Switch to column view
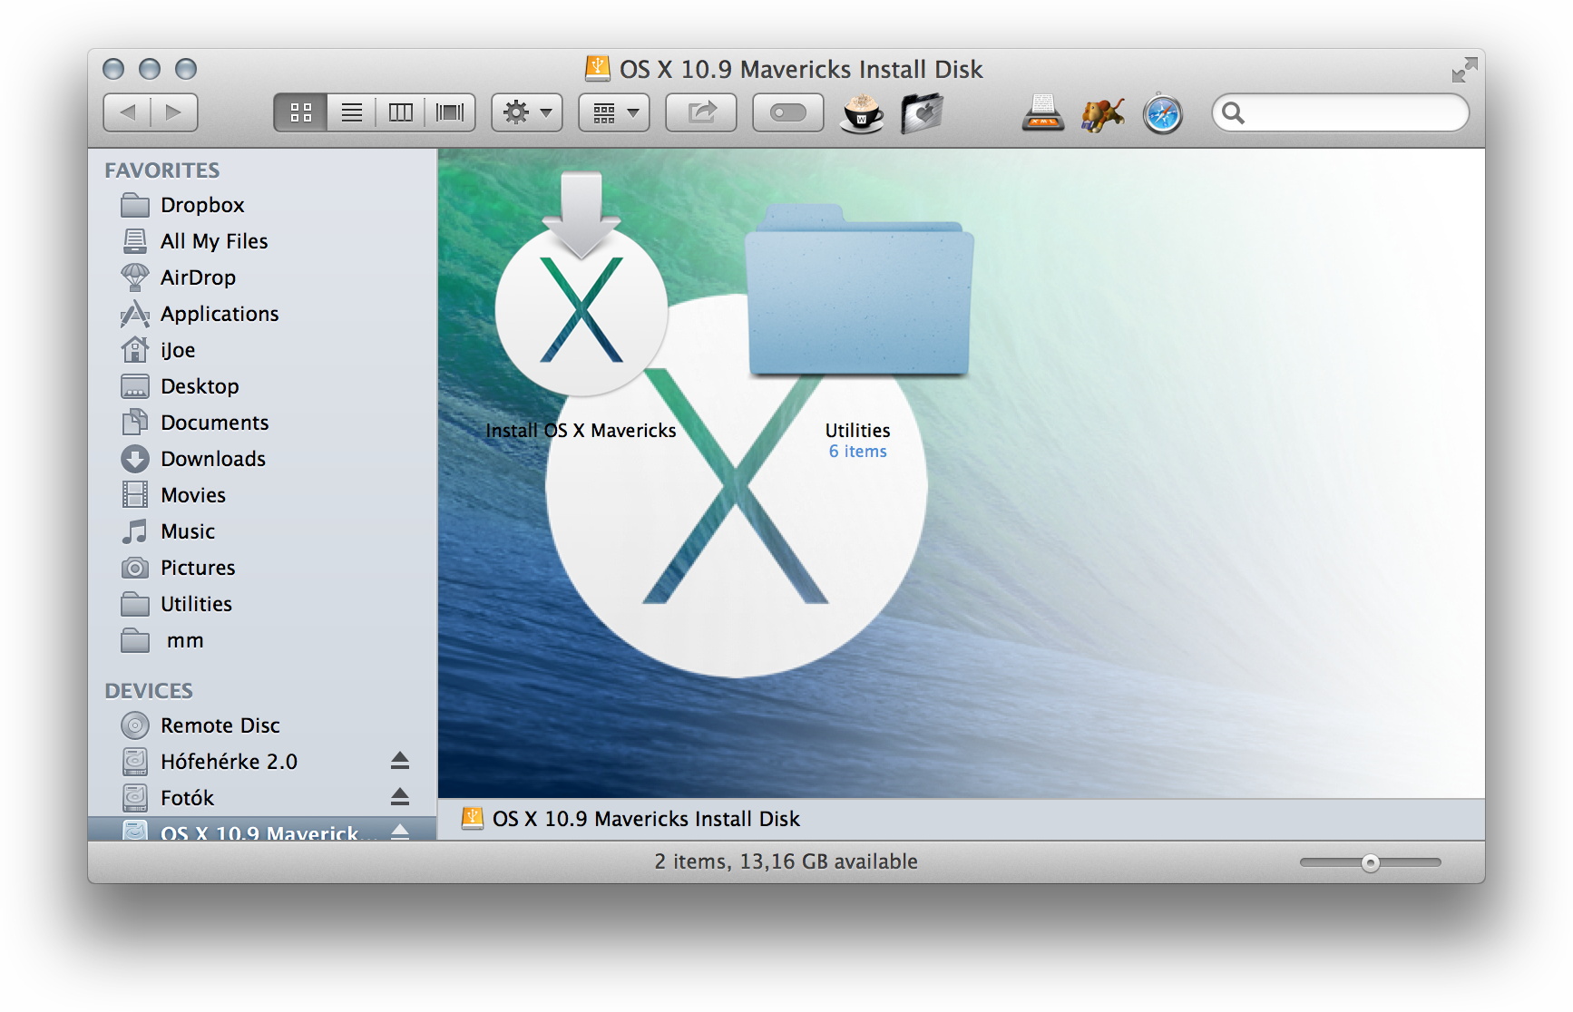The image size is (1573, 1012). (401, 112)
